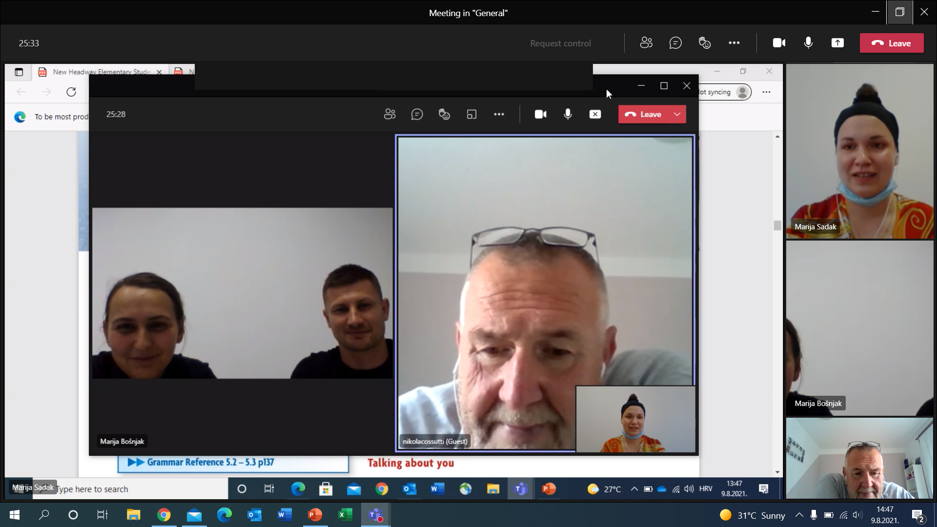Open Mail in the shared taskbar

pos(354,489)
